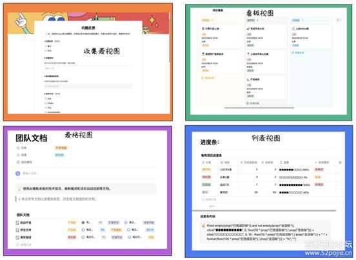Click the add-new row below the 团队文档 table
The image size is (356, 260).
24,245
